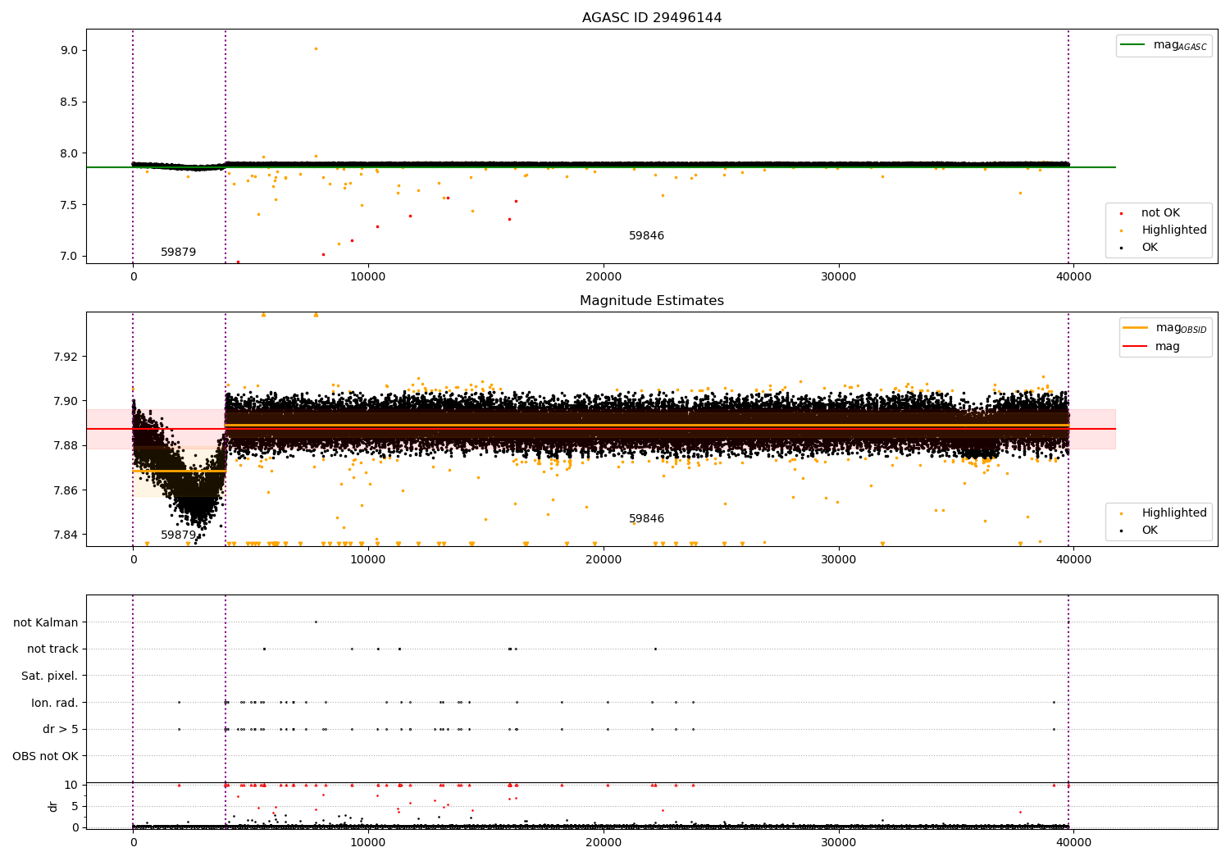Image resolution: width=1230 pixels, height=861 pixels.
Task: Click the 'AGASC ID 29496144' plot title
Action: coord(652,18)
